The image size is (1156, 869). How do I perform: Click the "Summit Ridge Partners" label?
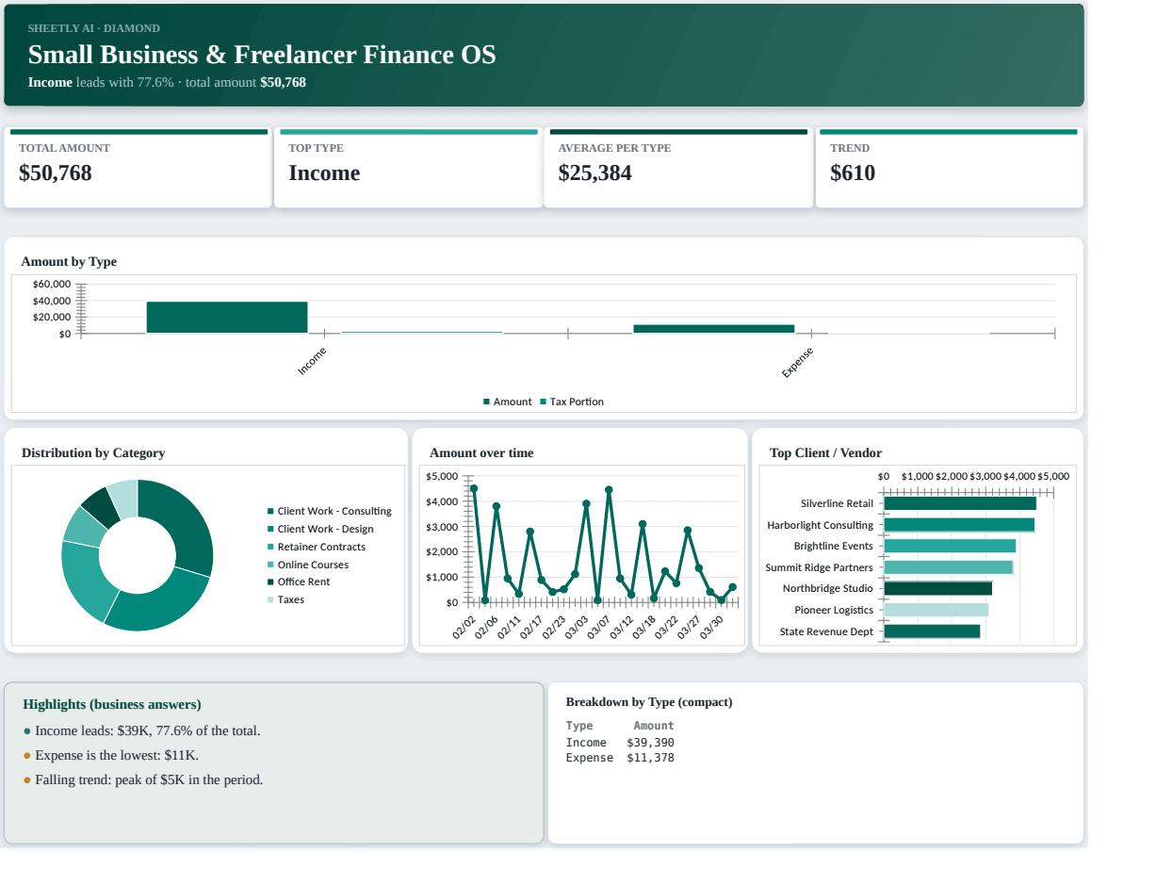click(x=819, y=567)
